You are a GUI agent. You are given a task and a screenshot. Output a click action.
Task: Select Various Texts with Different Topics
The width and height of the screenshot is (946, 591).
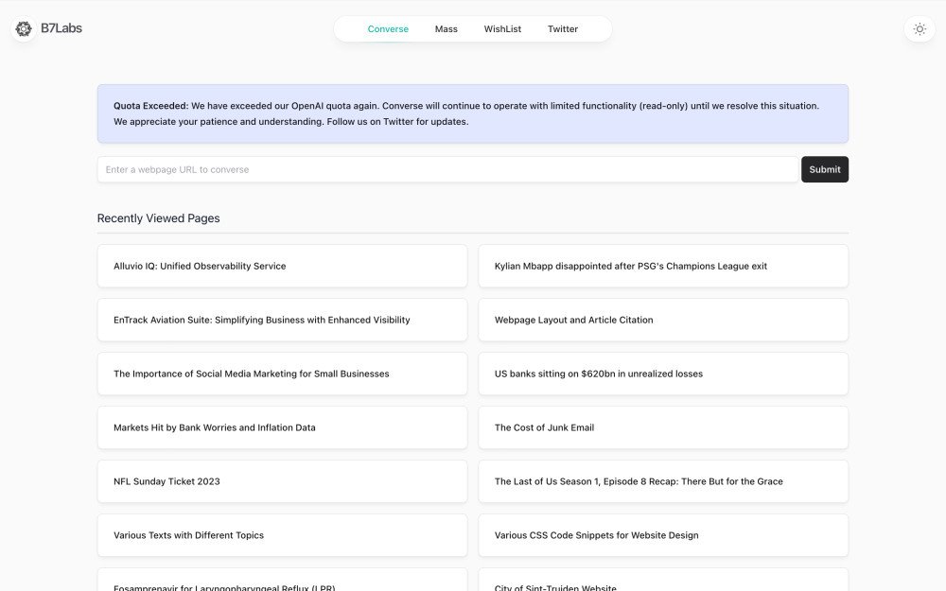tap(282, 536)
